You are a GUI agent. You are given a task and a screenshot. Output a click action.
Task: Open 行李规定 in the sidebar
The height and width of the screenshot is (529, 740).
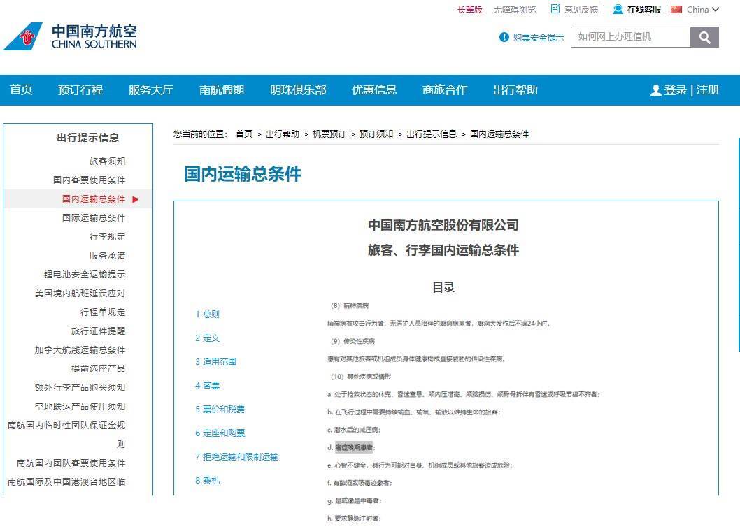click(x=107, y=237)
